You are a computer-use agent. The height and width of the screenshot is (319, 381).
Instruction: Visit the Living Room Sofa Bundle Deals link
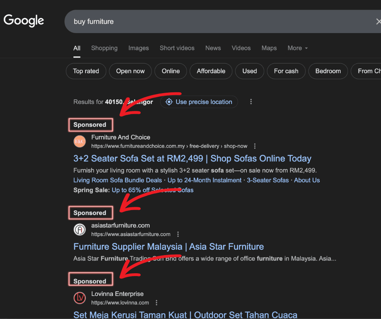pos(118,180)
